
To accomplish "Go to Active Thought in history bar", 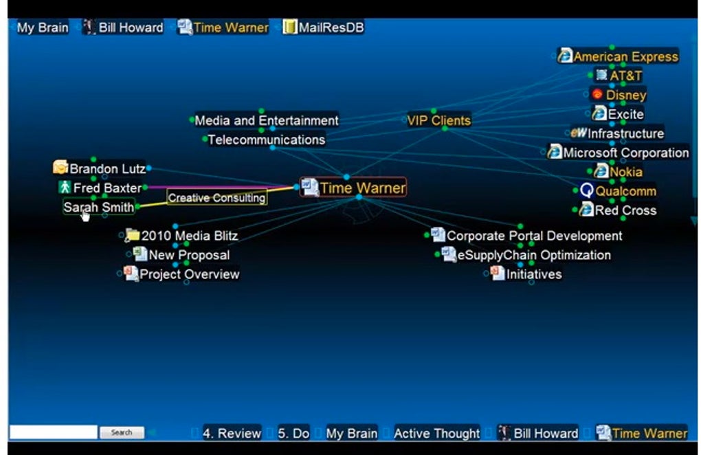I will [x=437, y=433].
